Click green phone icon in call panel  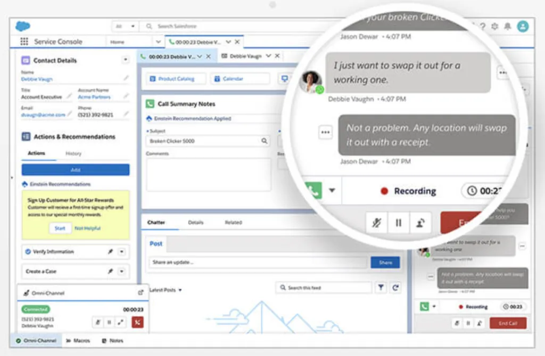[x=424, y=307]
